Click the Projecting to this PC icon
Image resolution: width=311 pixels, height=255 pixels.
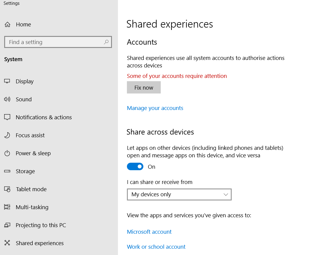coord(7,225)
